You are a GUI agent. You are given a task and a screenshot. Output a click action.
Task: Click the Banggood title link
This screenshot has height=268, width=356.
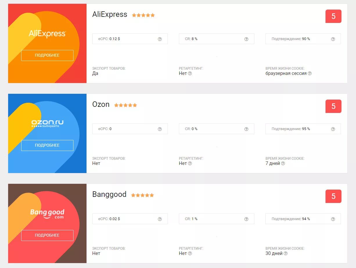[x=109, y=195]
